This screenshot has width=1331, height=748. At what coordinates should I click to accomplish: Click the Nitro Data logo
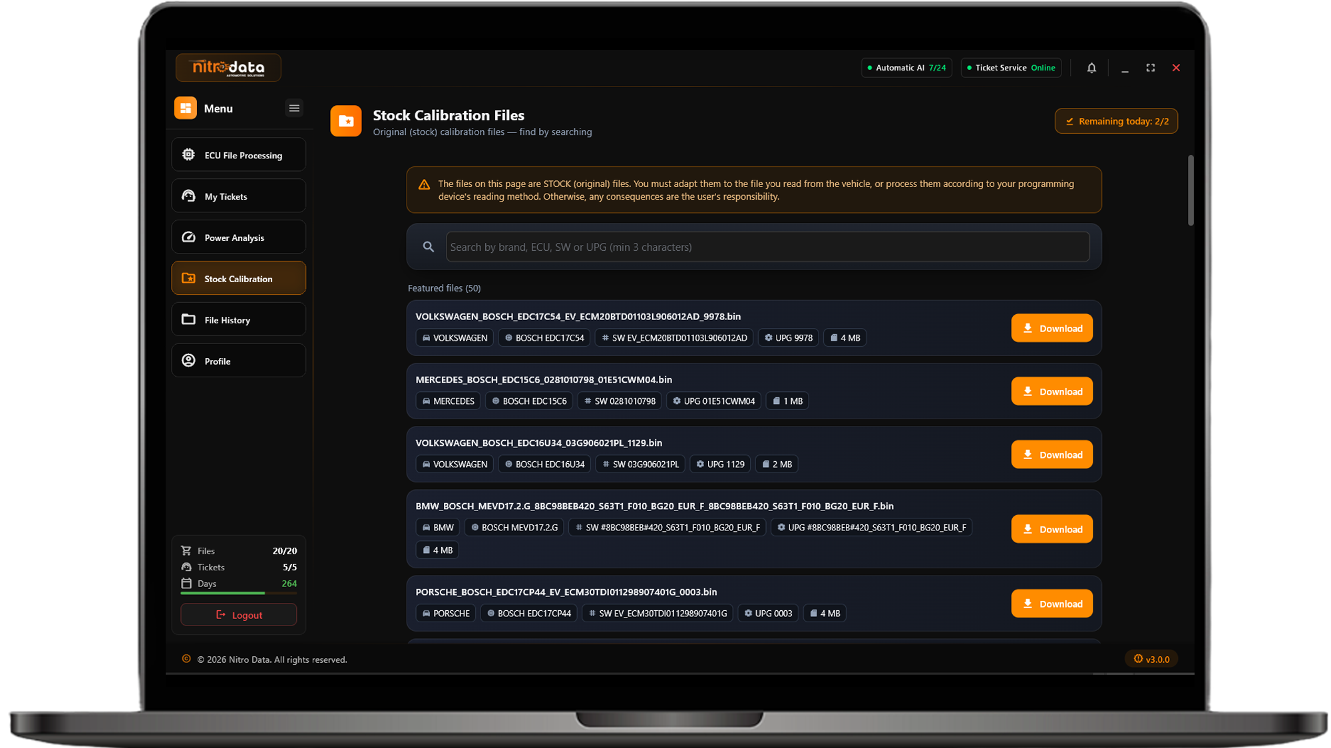(228, 68)
